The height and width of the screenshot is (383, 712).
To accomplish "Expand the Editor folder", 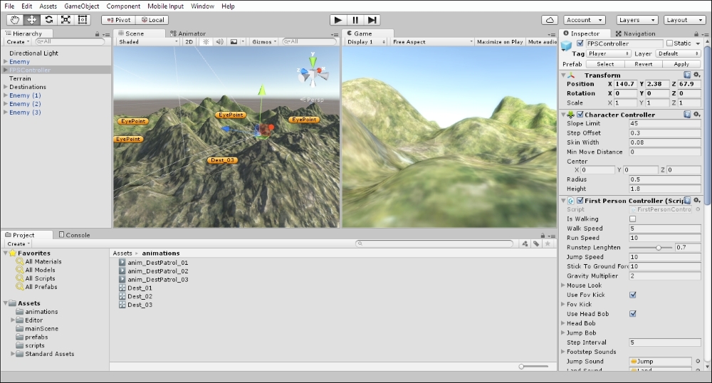I will click(13, 320).
